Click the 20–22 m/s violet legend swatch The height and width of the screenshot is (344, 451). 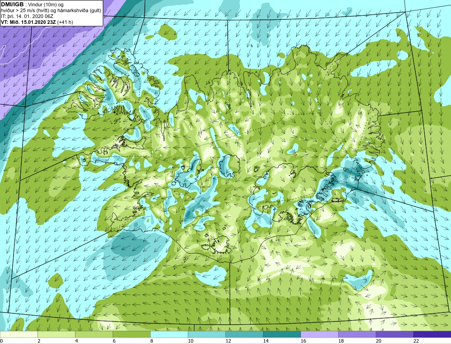(395, 334)
